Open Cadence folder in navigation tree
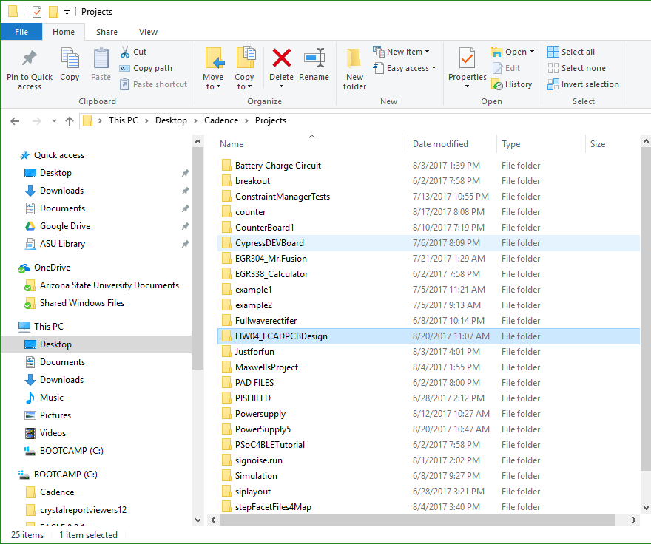651x544 pixels. tap(57, 492)
